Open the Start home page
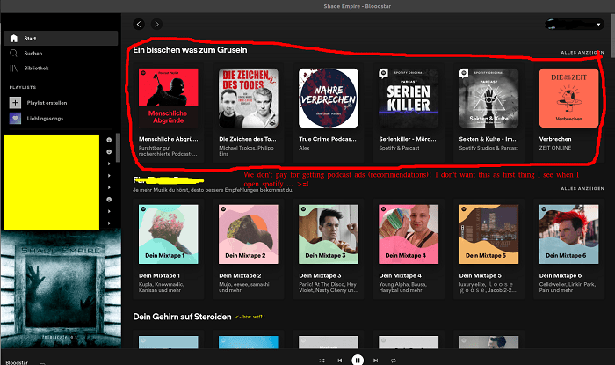Image resolution: width=615 pixels, height=365 pixels. pos(61,39)
